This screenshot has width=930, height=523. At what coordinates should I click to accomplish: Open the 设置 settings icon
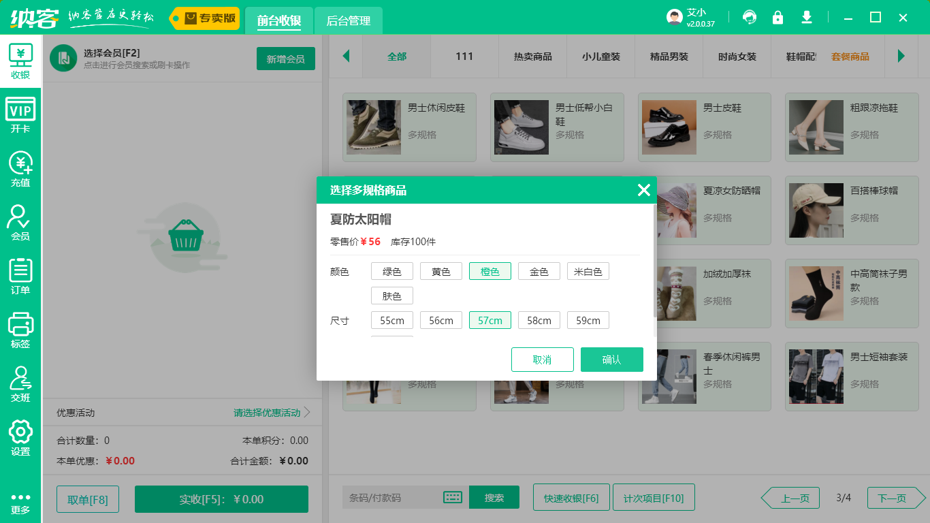[20, 437]
